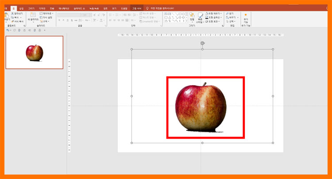Open the 애니메이션 (Animations) tab
This screenshot has width=332, height=179.
point(64,8)
